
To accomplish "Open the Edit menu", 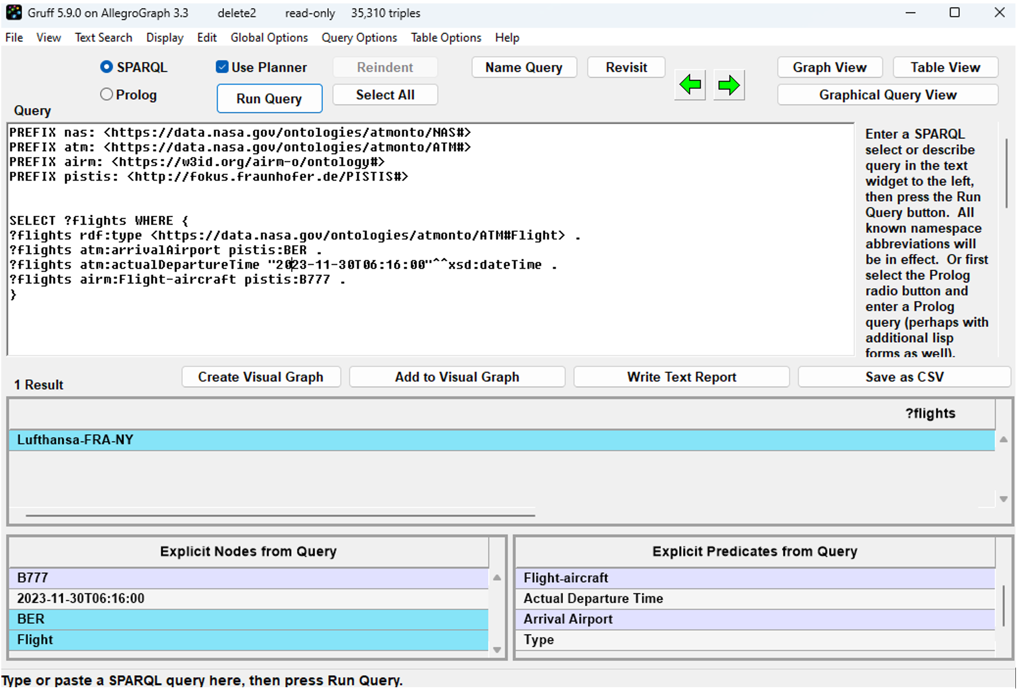I will click(x=207, y=38).
